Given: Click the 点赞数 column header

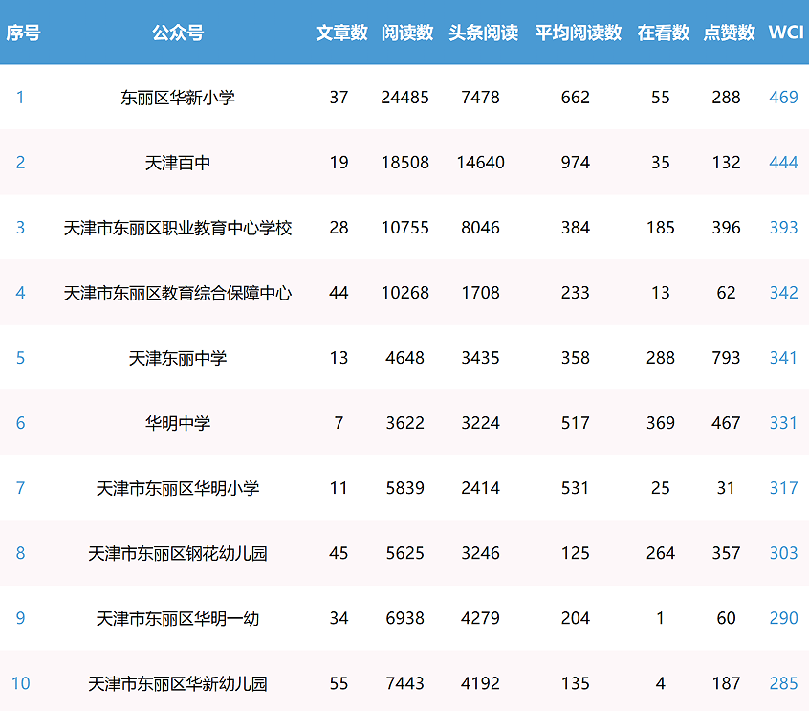Looking at the screenshot, I should [729, 33].
